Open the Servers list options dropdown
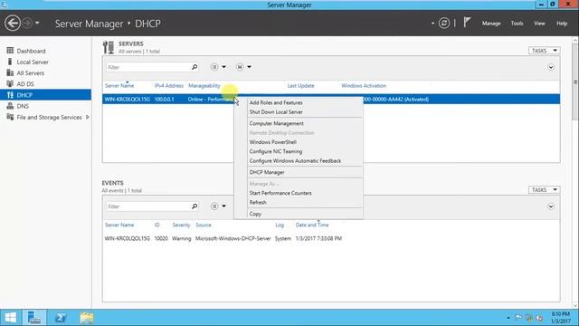Image resolution: width=579 pixels, height=326 pixels. click(218, 67)
